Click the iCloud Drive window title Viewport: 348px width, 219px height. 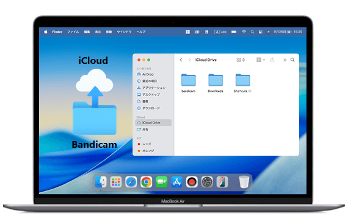[206, 60]
